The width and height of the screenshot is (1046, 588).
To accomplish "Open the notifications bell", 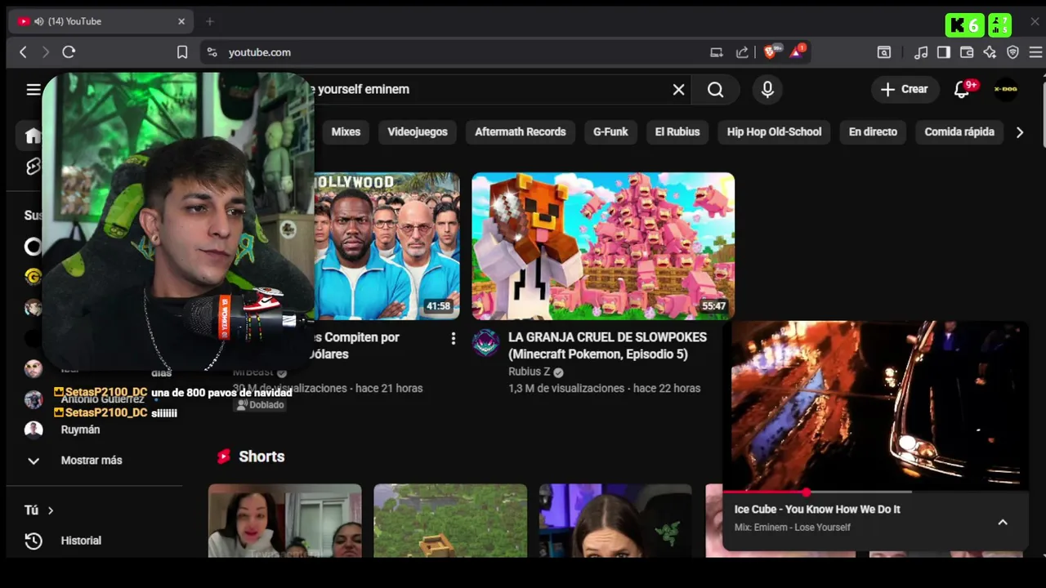I will (962, 90).
